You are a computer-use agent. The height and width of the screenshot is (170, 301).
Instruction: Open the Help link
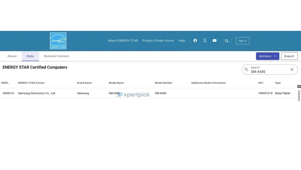point(182,40)
